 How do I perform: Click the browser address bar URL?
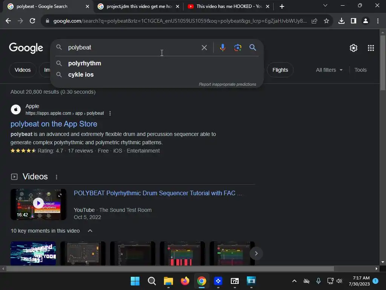180,21
